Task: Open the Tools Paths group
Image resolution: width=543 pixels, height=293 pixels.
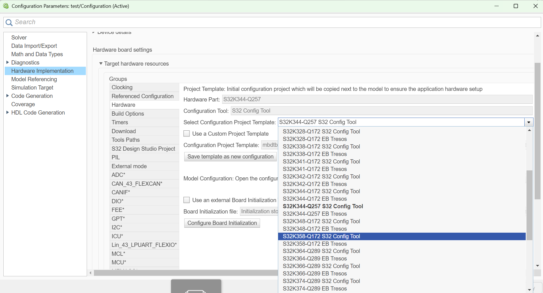Action: pos(144,140)
